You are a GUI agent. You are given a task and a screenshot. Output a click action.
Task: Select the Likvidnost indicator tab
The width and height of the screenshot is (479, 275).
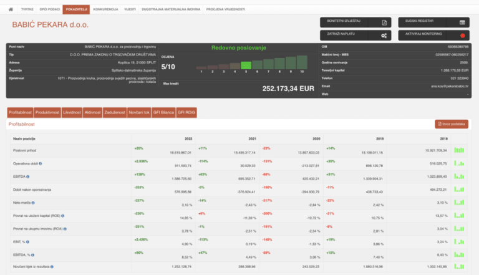tap(72, 112)
